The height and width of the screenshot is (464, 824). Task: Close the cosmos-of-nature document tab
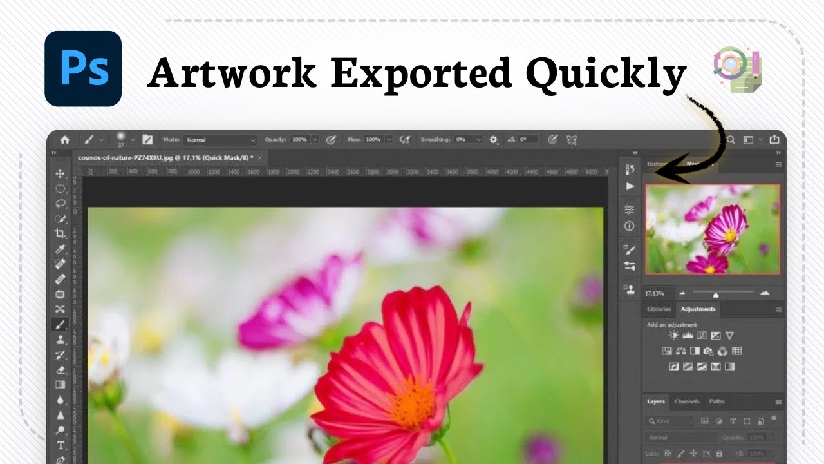pos(259,157)
